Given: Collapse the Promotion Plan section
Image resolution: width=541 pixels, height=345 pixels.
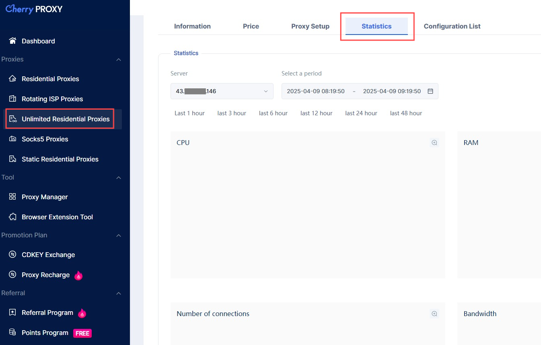Looking at the screenshot, I should 118,235.
